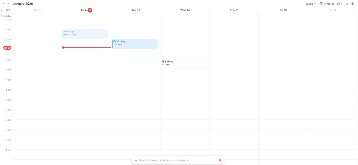Select the Thu 15 day header
The width and height of the screenshot is (358, 165).
pos(234,10)
